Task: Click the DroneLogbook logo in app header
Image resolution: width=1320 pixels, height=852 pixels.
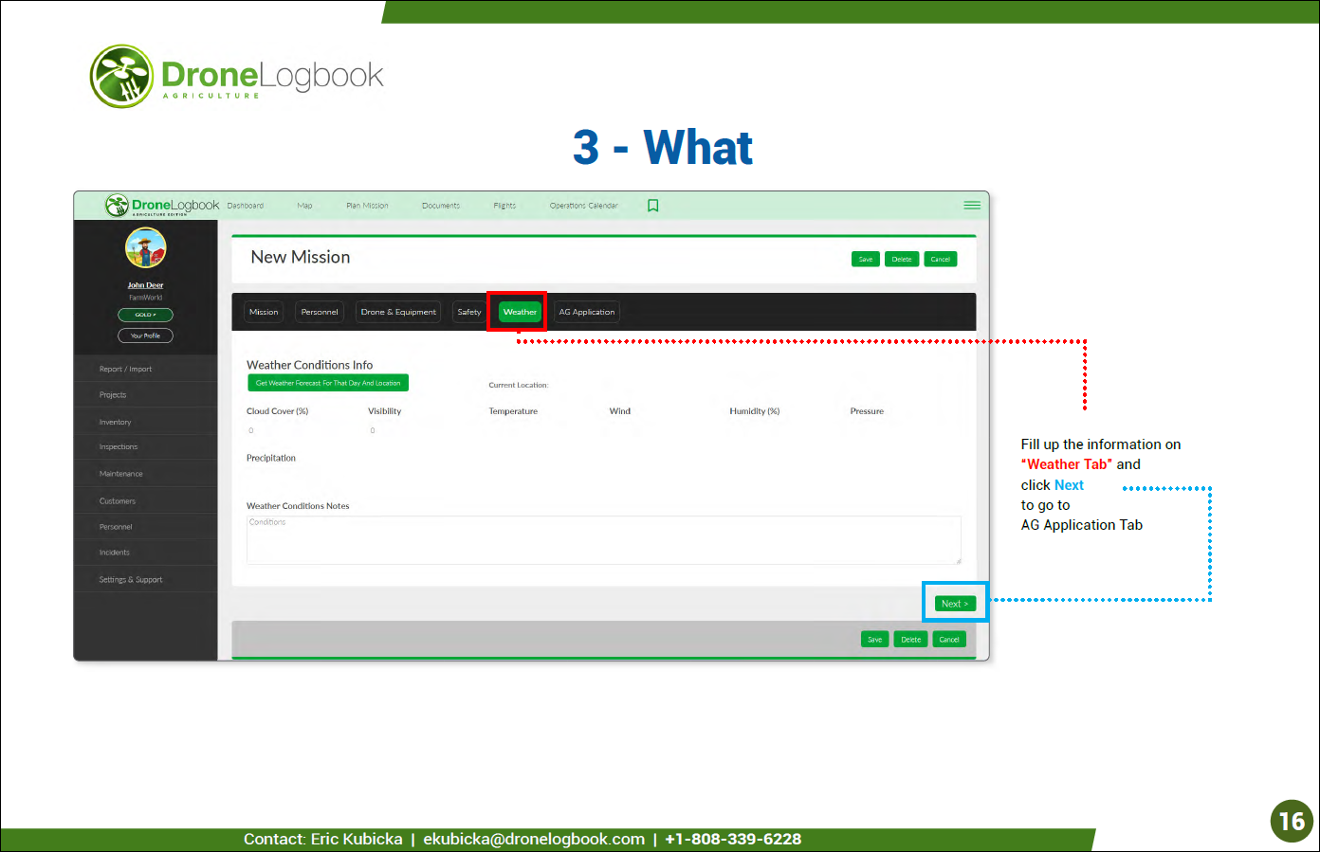Action: tap(162, 206)
